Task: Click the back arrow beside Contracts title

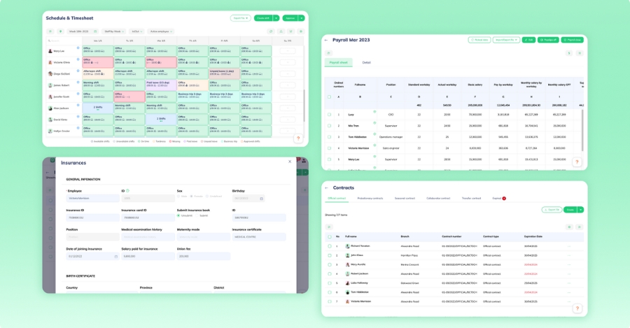Action: pos(326,187)
